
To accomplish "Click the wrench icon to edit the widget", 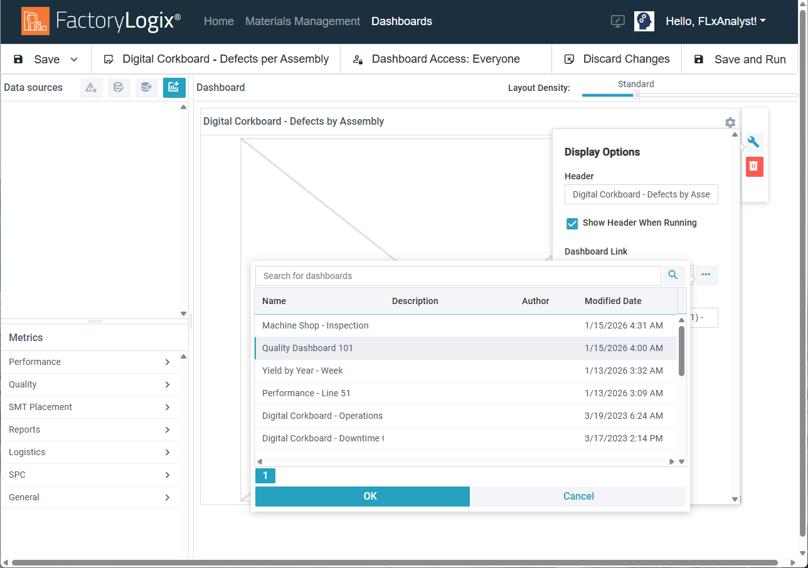I will coord(753,142).
